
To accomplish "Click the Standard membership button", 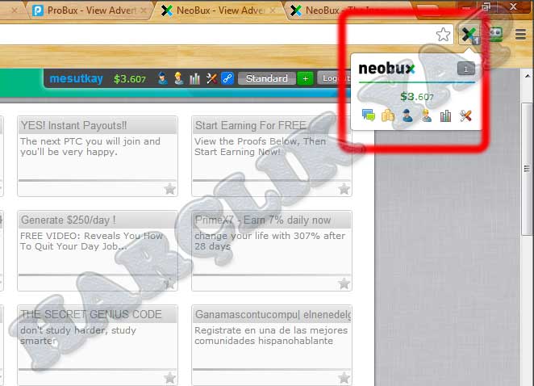I will point(267,78).
